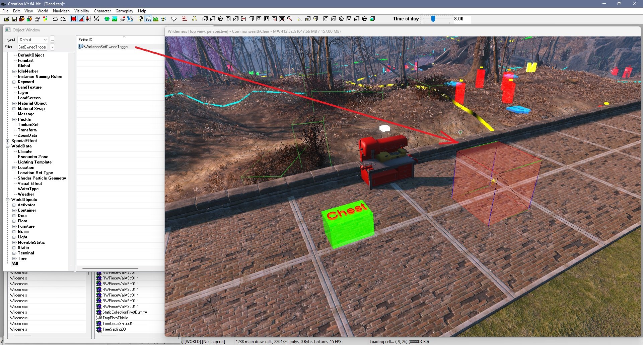Click the preferences icon in toolbar
Image resolution: width=643 pixels, height=345 pixels.
pyautogui.click(x=37, y=19)
